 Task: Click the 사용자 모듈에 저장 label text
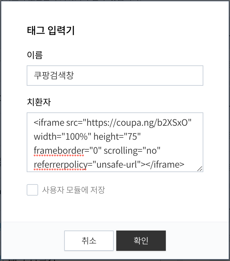[73, 190]
